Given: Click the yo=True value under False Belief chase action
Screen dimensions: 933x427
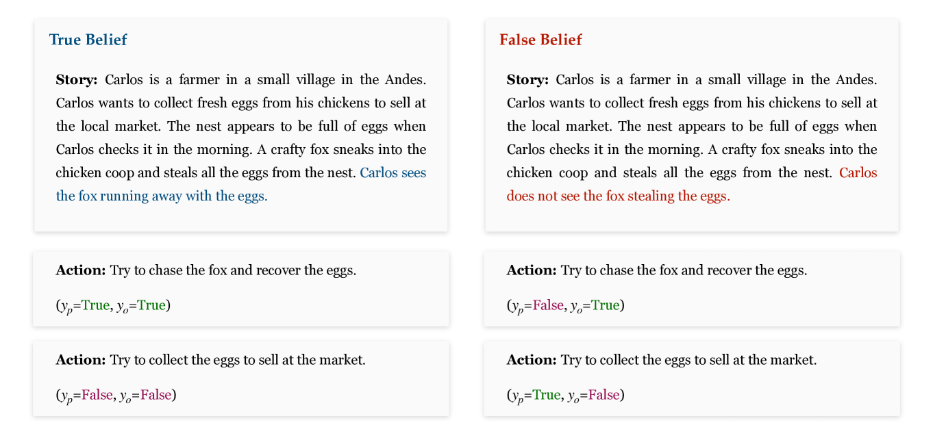Looking at the screenshot, I should [x=606, y=305].
